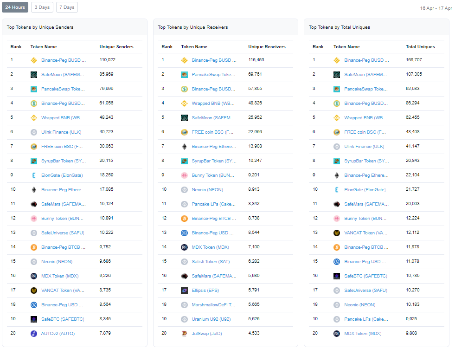The width and height of the screenshot is (455, 349).
Task: Open Satisfi Token (SAT) link
Action: click(211, 261)
